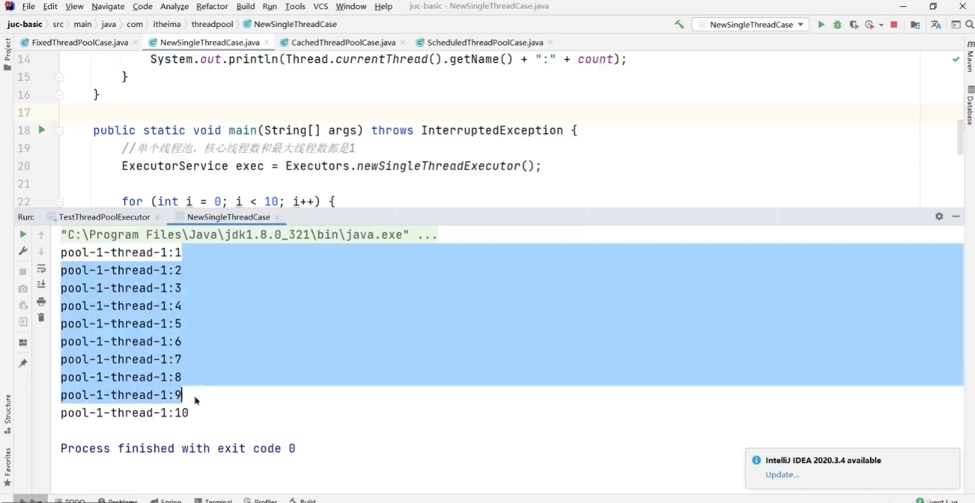The height and width of the screenshot is (503, 975).
Task: Open the File menu
Action: (28, 6)
